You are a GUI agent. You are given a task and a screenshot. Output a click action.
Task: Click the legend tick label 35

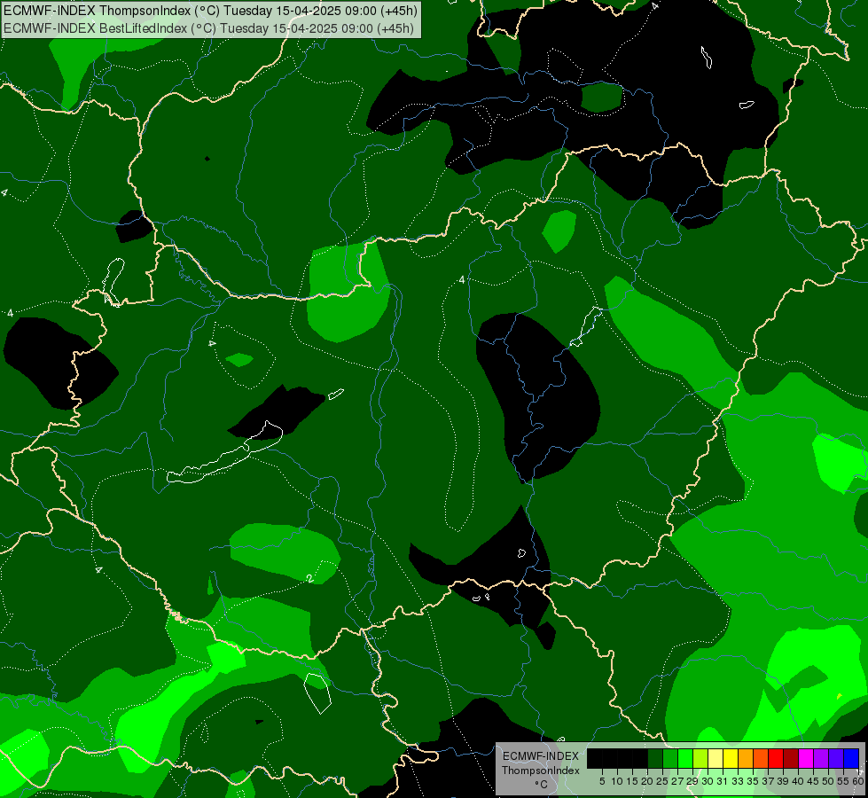click(753, 781)
